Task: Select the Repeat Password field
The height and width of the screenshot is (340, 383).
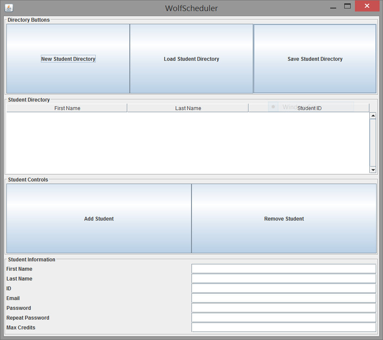Action: tap(283, 317)
